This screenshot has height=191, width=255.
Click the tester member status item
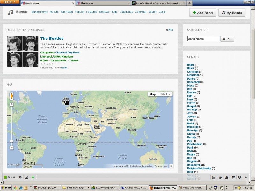click(10, 177)
